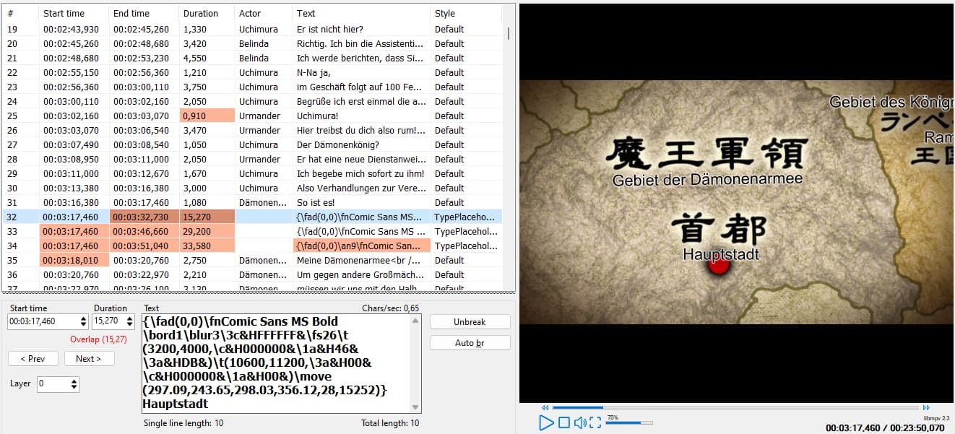The height and width of the screenshot is (434, 955).
Task: Select row 35 'Meine Dämonenarmee<br /...'
Action: pyautogui.click(x=252, y=260)
